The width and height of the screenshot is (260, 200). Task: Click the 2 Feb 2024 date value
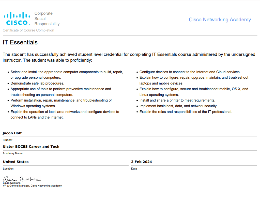[x=142, y=162]
